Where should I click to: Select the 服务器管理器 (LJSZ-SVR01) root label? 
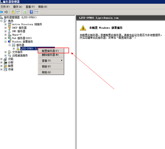pos(20,17)
